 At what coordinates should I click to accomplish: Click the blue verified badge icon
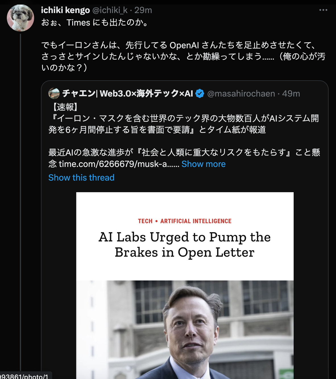(200, 93)
